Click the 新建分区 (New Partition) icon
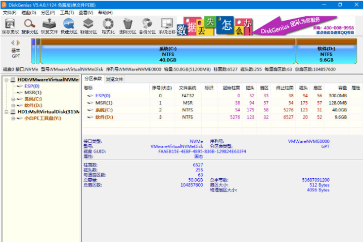This screenshot has height=242, width=363. coord(88,25)
